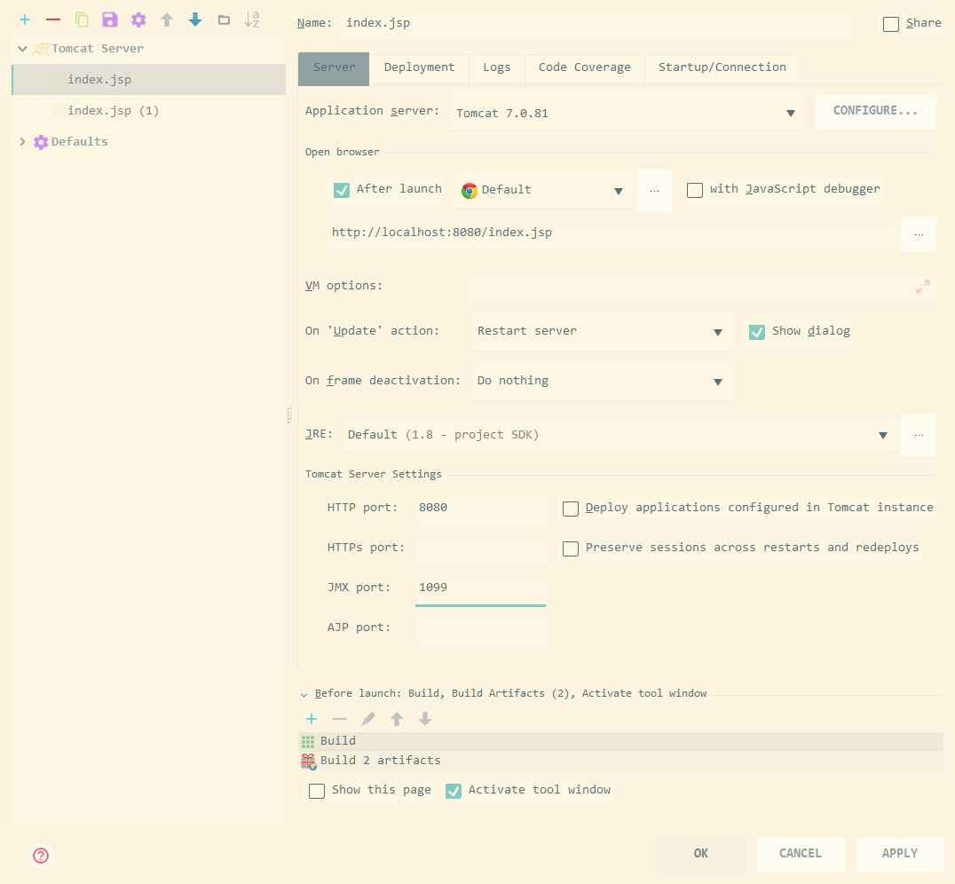This screenshot has width=955, height=884.
Task: Click the localhost URL input field
Action: point(612,233)
